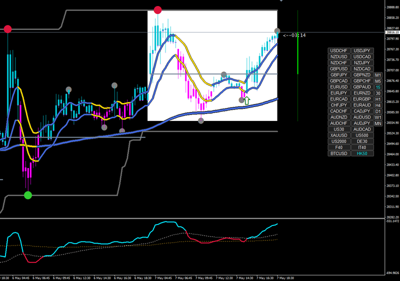Viewport: 400px width, 281px height.
Task: Click the gray dot on the mid-box horizontal line
Action: (223, 74)
